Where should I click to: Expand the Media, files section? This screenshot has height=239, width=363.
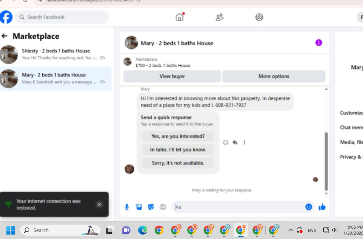351,143
